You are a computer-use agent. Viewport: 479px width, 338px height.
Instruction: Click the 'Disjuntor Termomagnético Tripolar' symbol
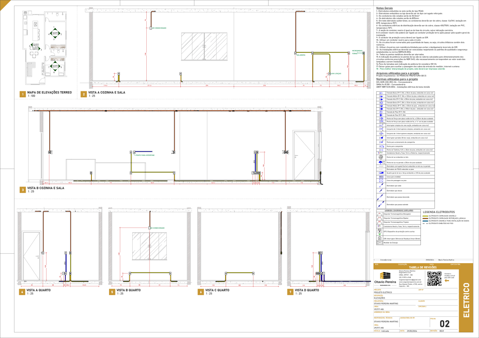click(x=379, y=222)
